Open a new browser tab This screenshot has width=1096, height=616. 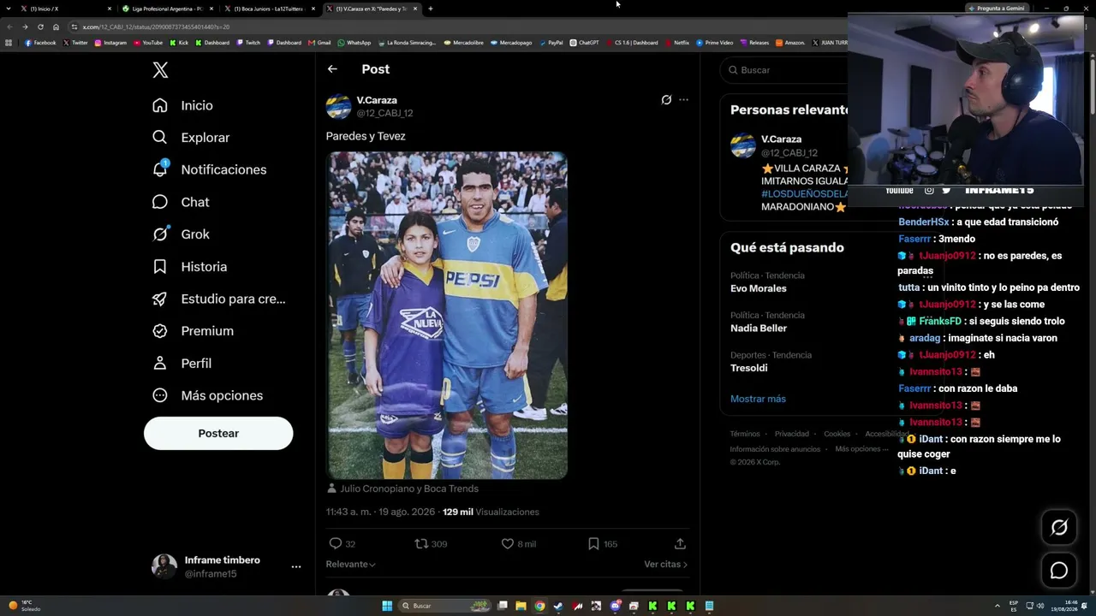click(x=430, y=9)
